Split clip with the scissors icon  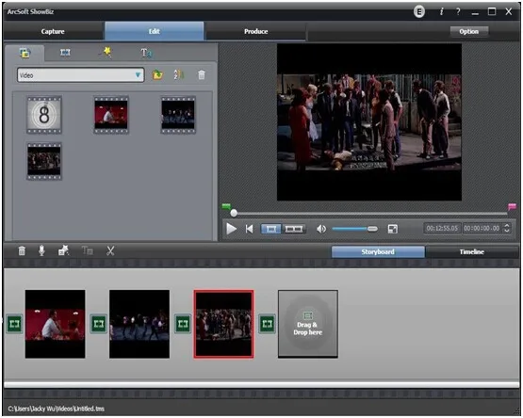pos(110,250)
